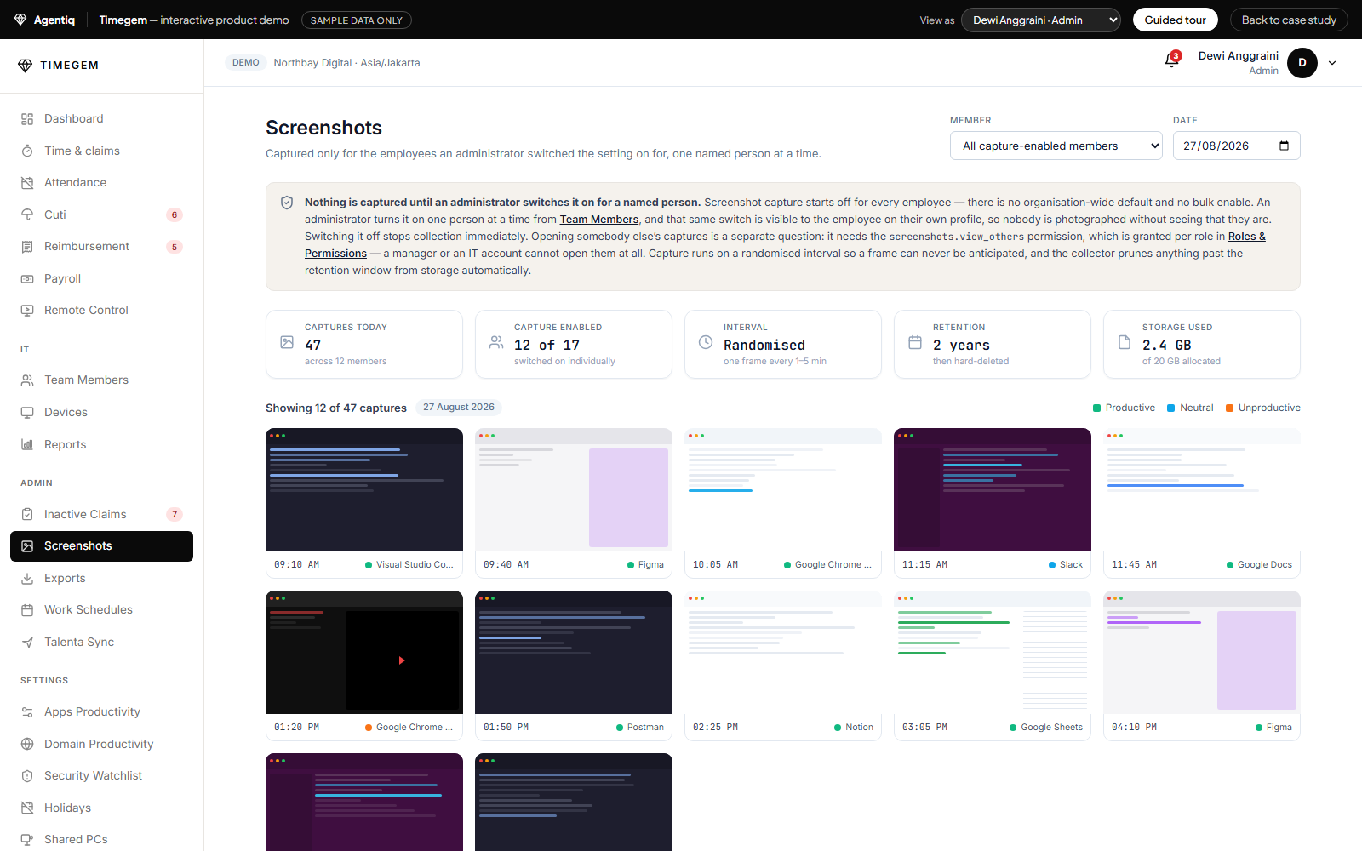
Task: Follow the Team Members link in notice
Action: 598,220
